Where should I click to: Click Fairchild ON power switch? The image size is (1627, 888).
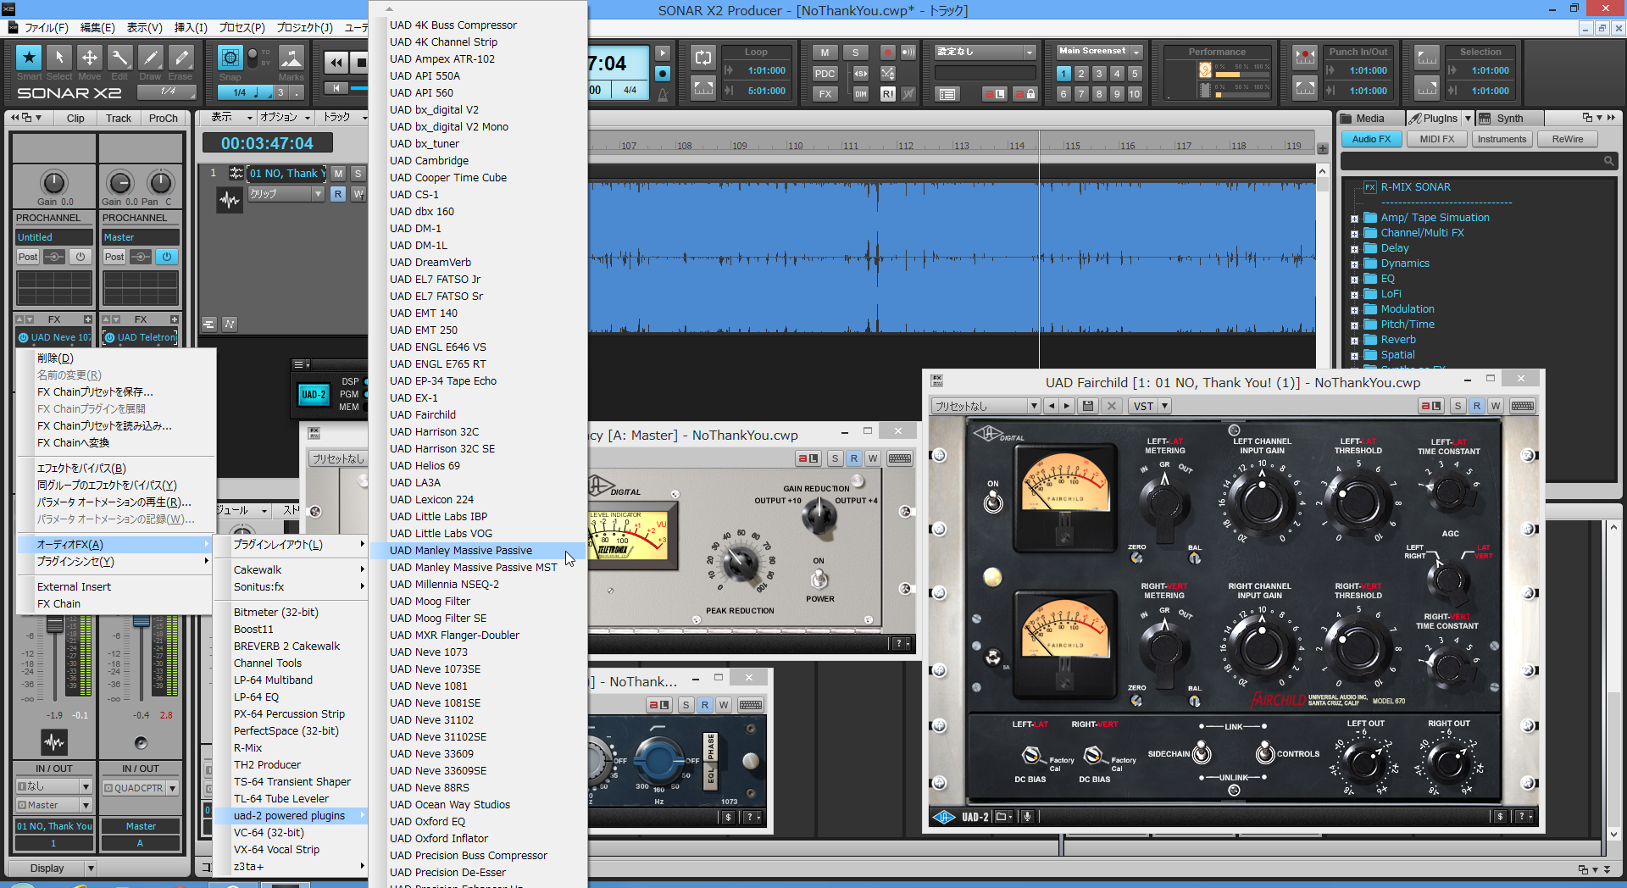(x=993, y=502)
